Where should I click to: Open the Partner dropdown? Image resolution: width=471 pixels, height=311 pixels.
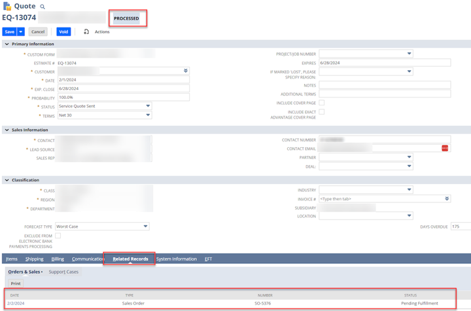[x=366, y=157]
